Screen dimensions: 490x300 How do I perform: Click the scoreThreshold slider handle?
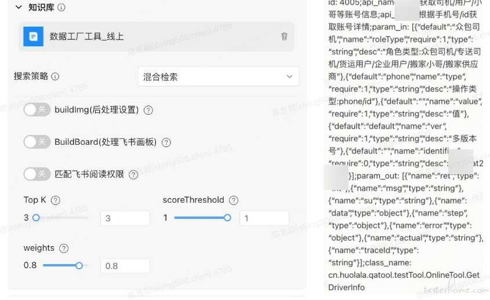pyautogui.click(x=227, y=218)
